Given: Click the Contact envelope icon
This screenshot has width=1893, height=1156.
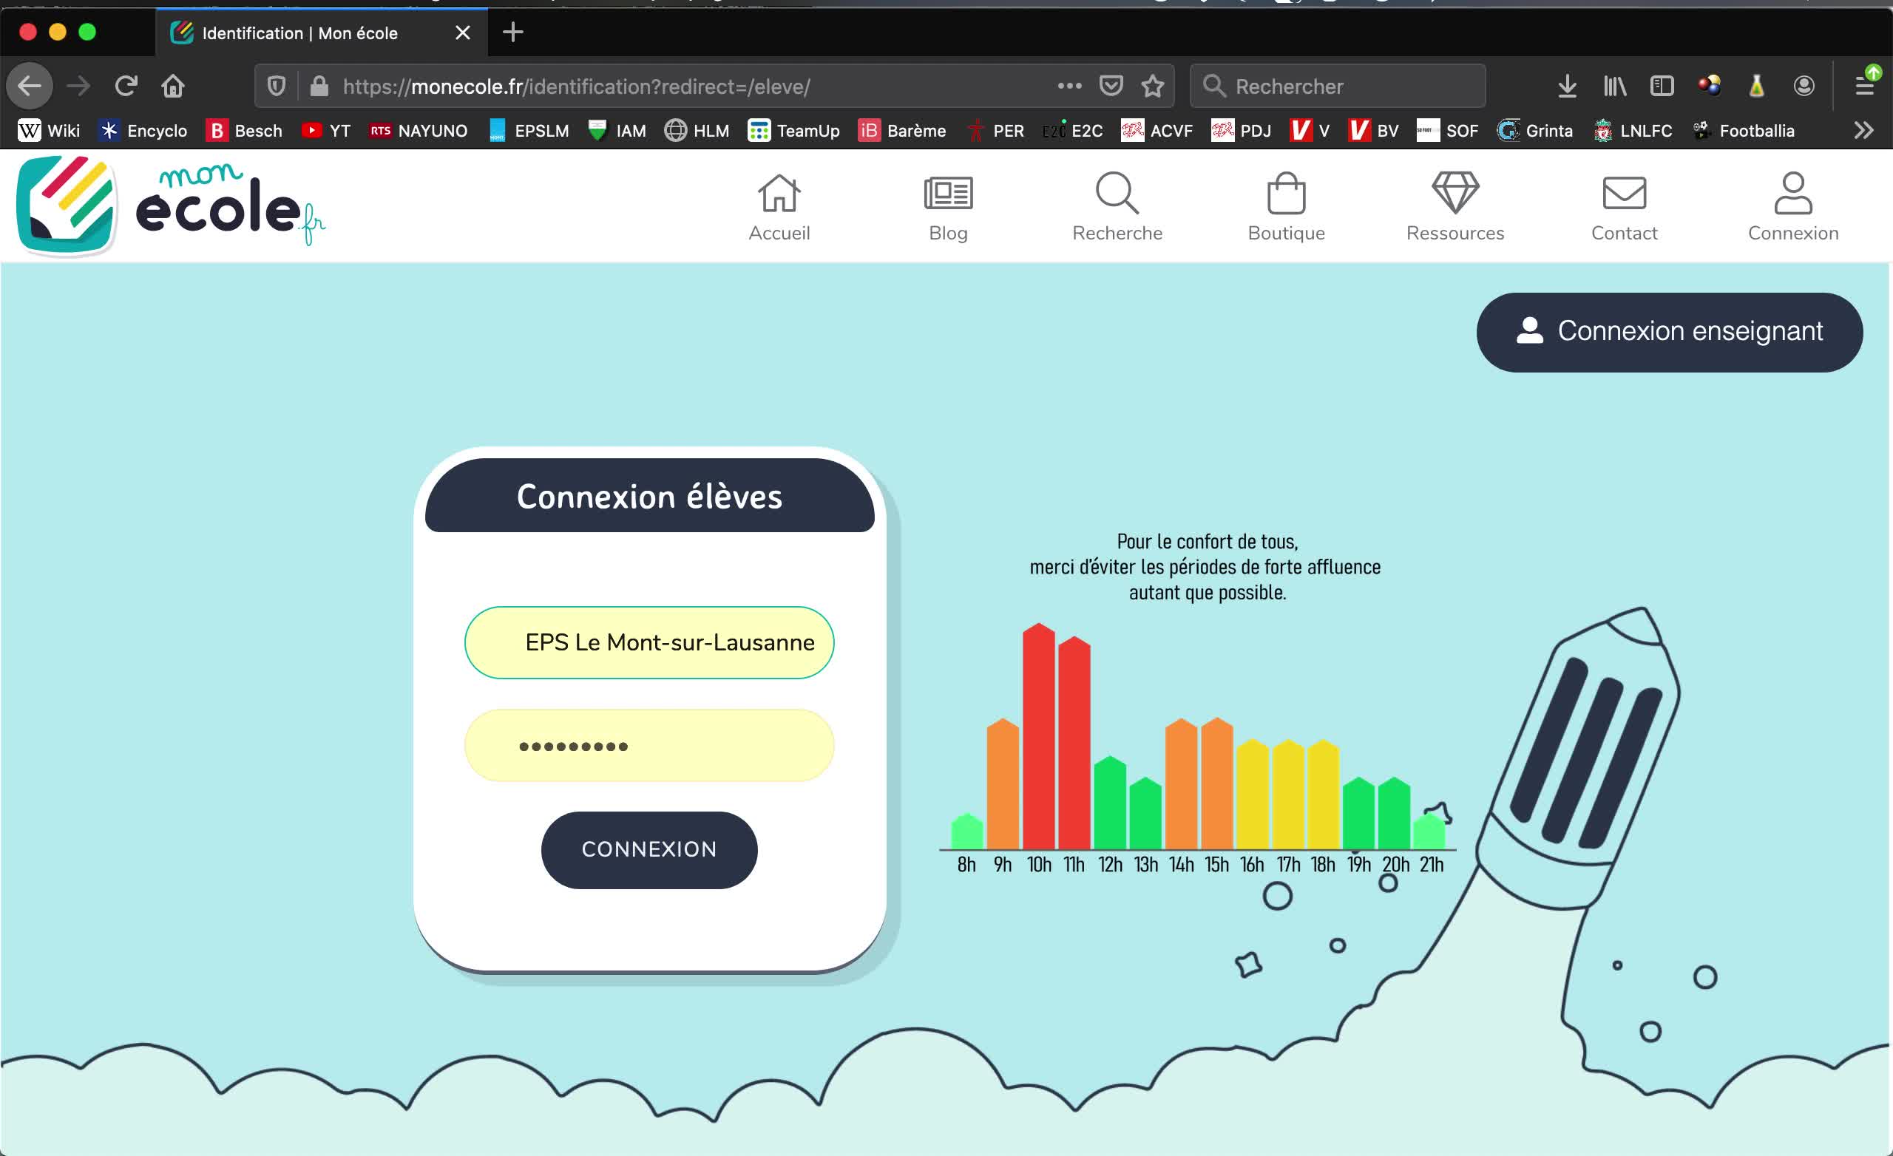Looking at the screenshot, I should tap(1624, 194).
